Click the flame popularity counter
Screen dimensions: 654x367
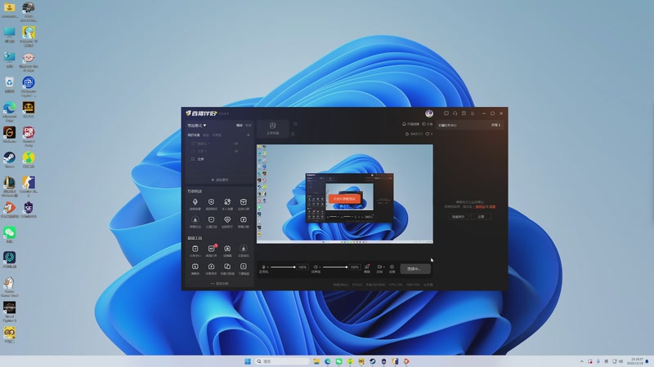pos(414,134)
